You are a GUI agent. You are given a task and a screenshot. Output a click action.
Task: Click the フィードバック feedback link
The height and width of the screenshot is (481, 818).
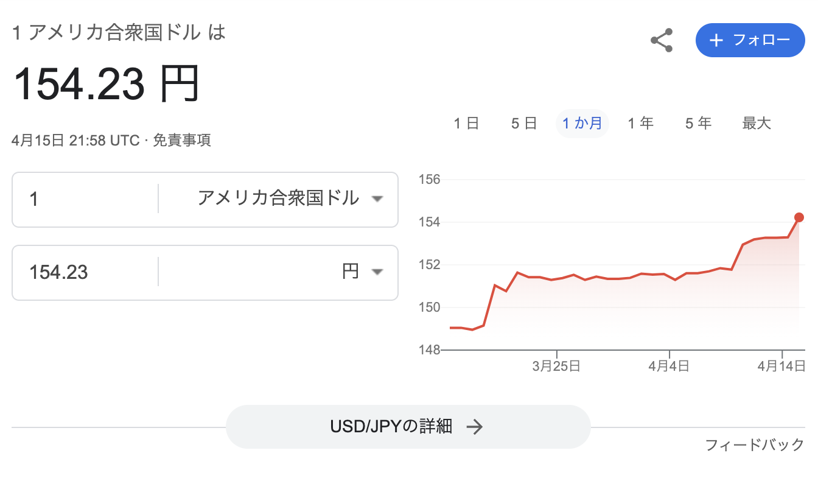755,445
